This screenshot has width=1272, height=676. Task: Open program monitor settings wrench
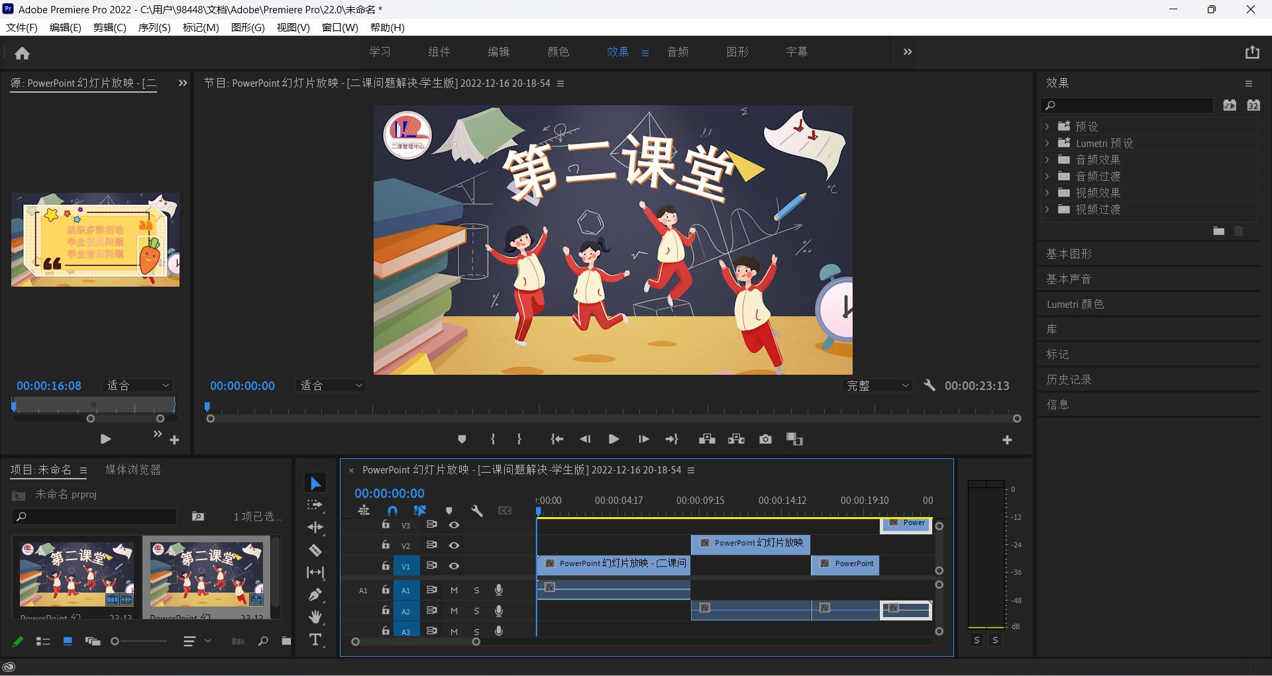point(929,385)
